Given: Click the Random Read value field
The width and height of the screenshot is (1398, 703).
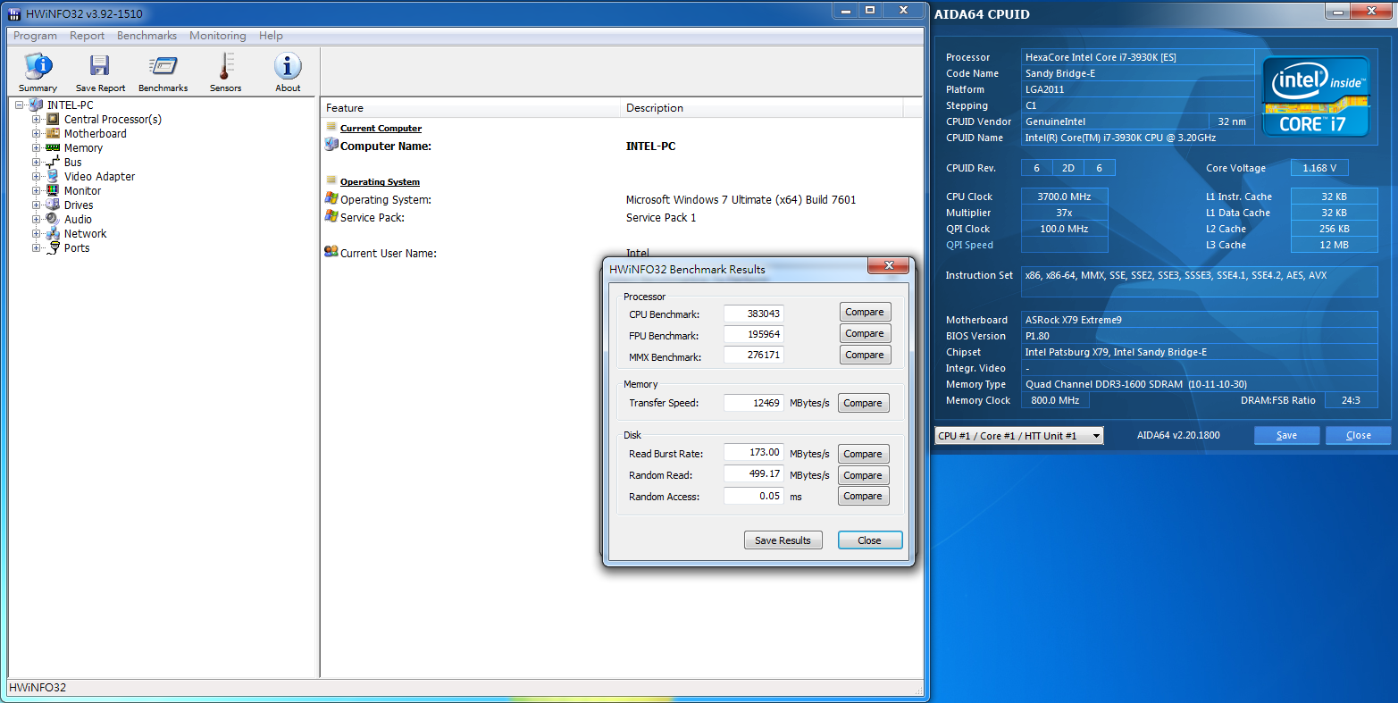Looking at the screenshot, I should [753, 474].
